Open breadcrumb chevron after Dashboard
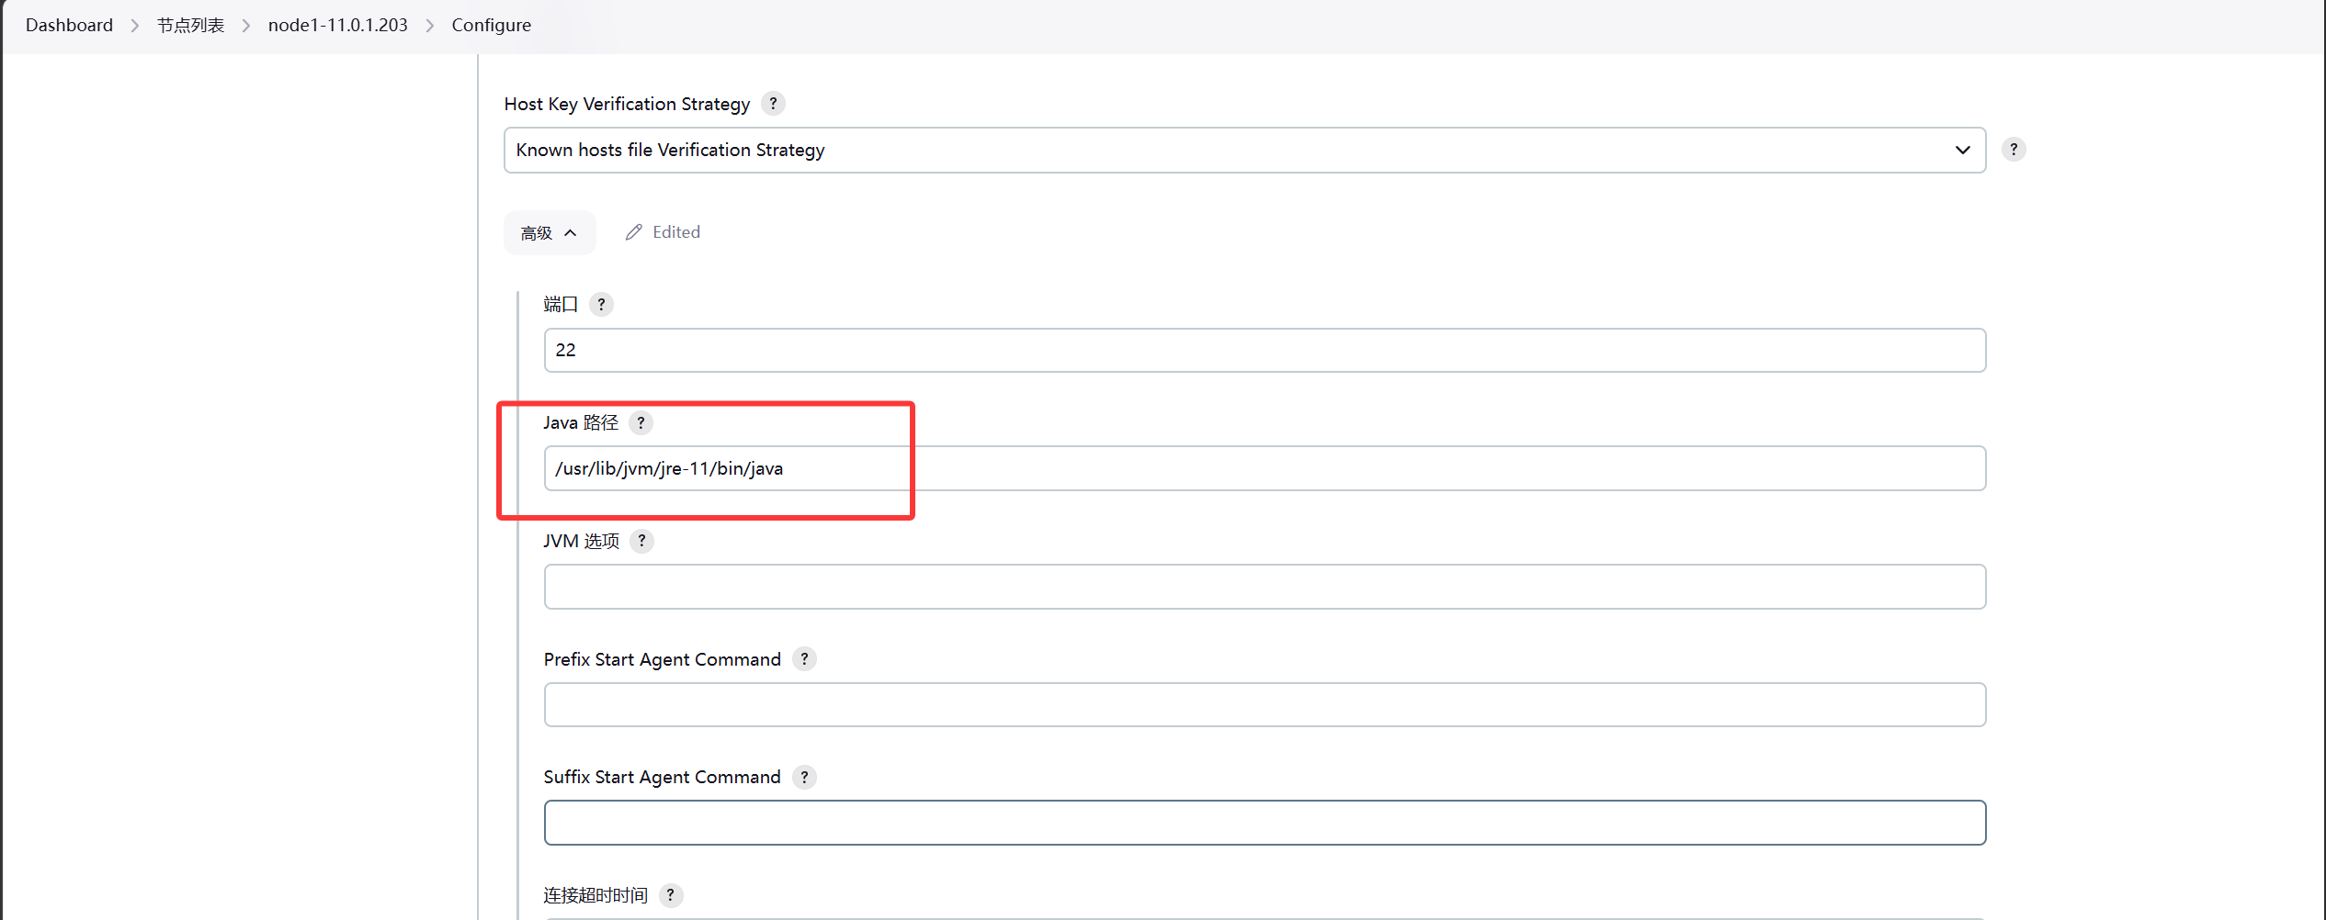The width and height of the screenshot is (2326, 920). pos(135,26)
